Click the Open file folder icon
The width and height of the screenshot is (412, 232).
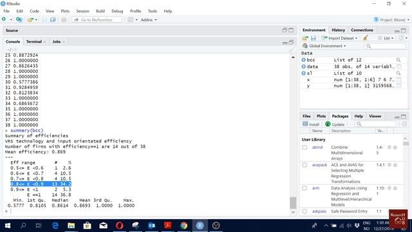[x=30, y=19]
